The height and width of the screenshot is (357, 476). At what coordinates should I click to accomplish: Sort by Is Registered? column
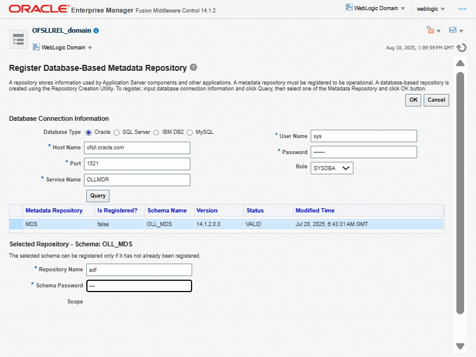117,211
